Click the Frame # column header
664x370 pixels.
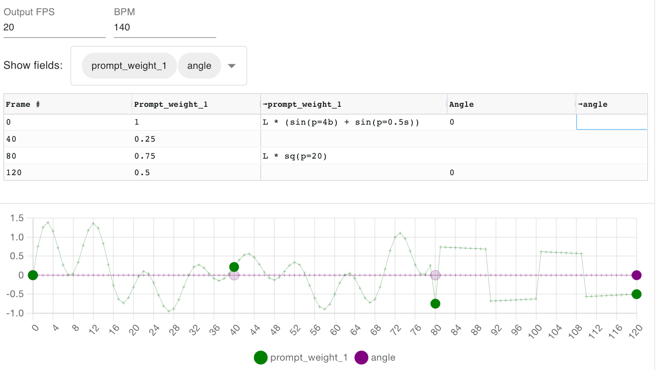68,104
